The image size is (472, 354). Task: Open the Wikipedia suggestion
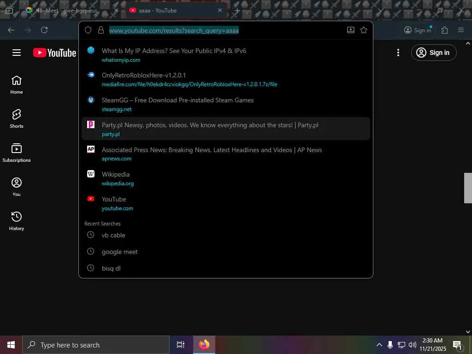pos(226,178)
